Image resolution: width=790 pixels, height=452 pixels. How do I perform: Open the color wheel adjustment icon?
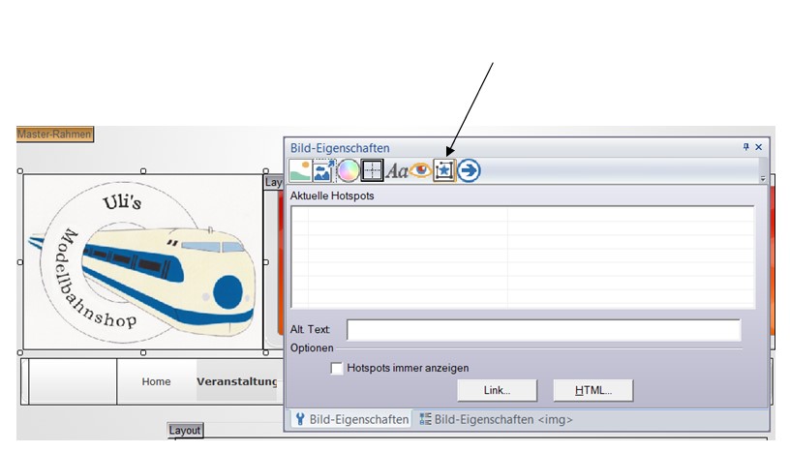coord(348,170)
